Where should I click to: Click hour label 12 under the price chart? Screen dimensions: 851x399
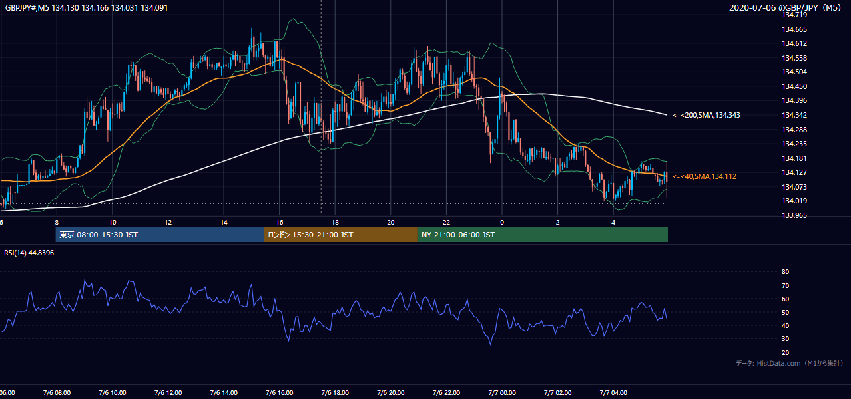(168, 222)
